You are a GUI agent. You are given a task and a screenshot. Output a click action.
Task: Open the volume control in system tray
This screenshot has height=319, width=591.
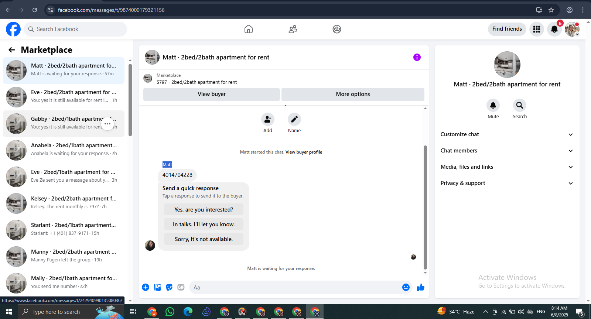click(x=521, y=312)
